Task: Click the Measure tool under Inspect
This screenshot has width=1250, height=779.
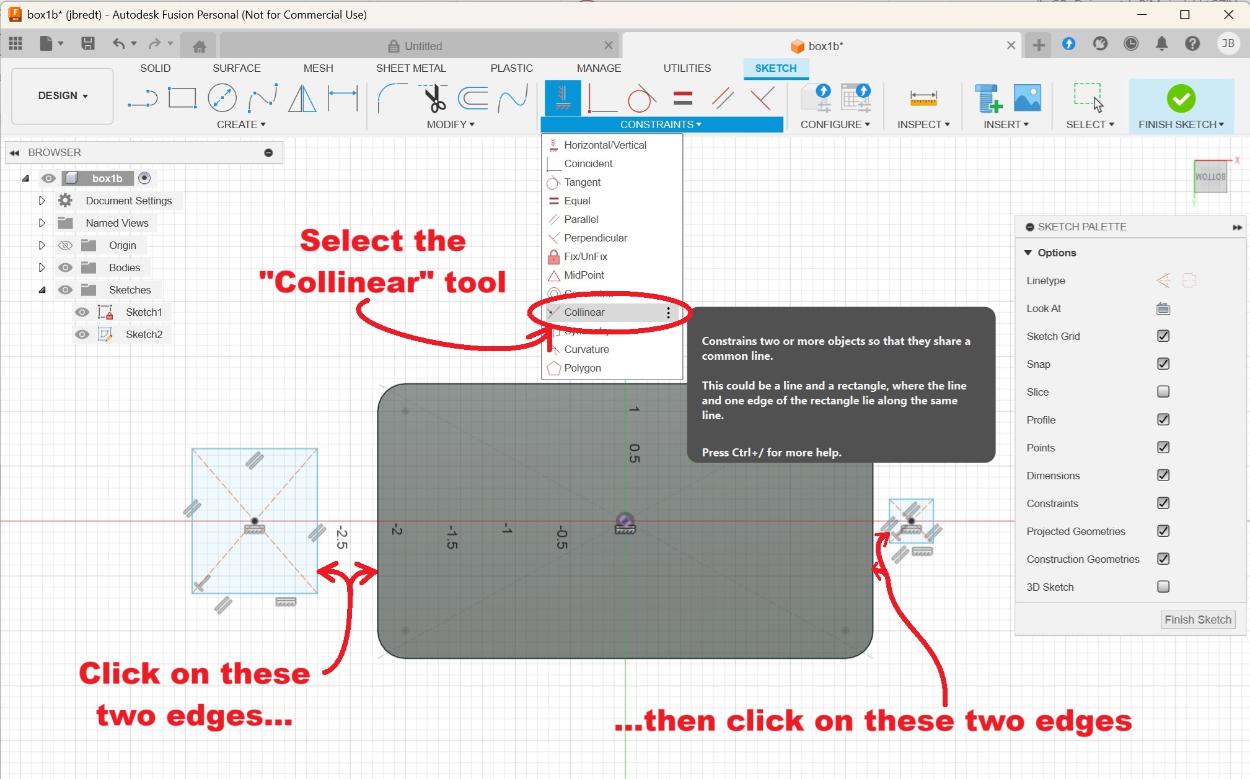Action: [x=923, y=98]
